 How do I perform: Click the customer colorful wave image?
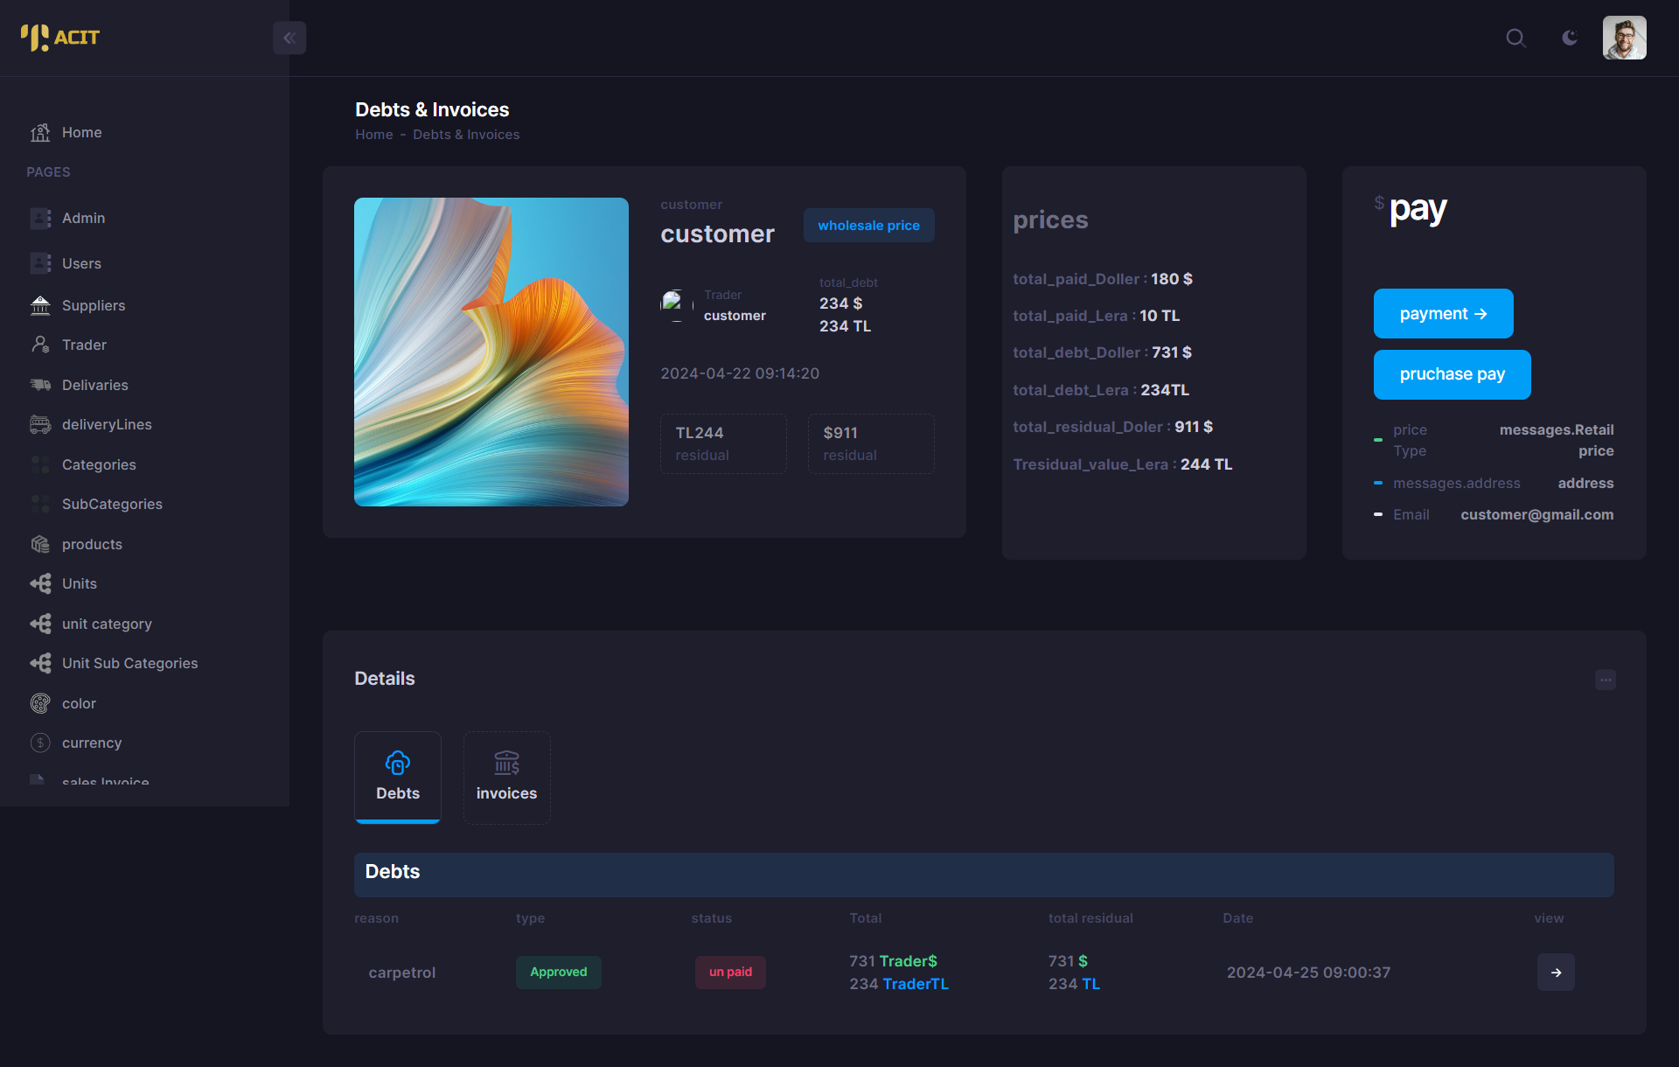coord(491,352)
